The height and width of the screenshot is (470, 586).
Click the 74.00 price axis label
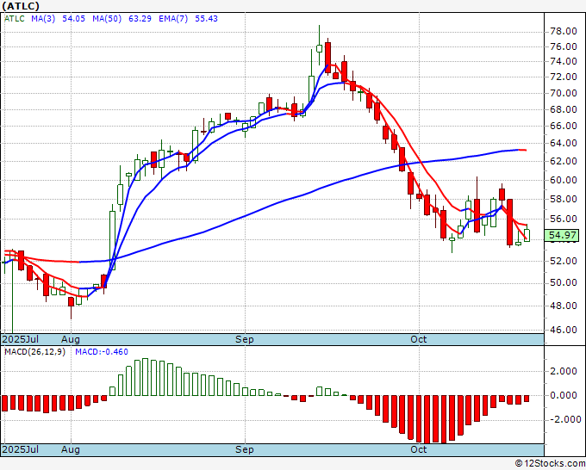tap(564, 61)
